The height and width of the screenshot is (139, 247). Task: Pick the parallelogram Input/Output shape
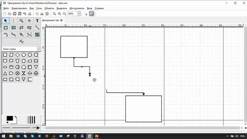11,55
